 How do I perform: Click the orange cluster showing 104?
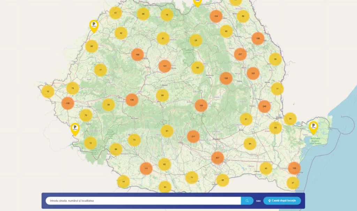(x=216, y=16)
